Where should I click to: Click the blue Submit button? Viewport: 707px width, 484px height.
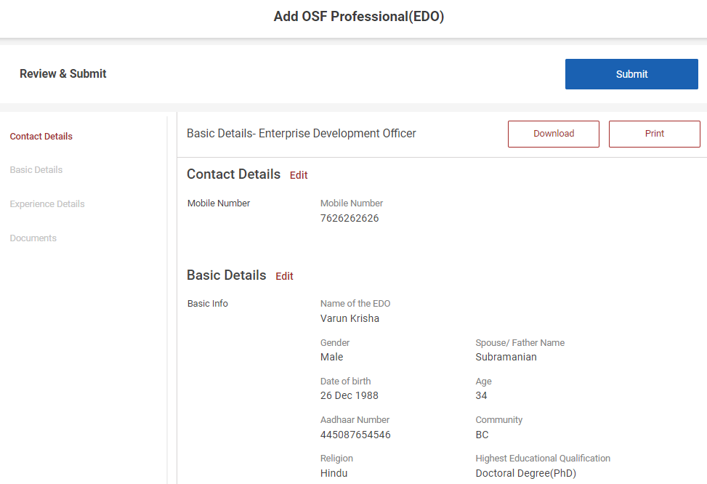631,74
